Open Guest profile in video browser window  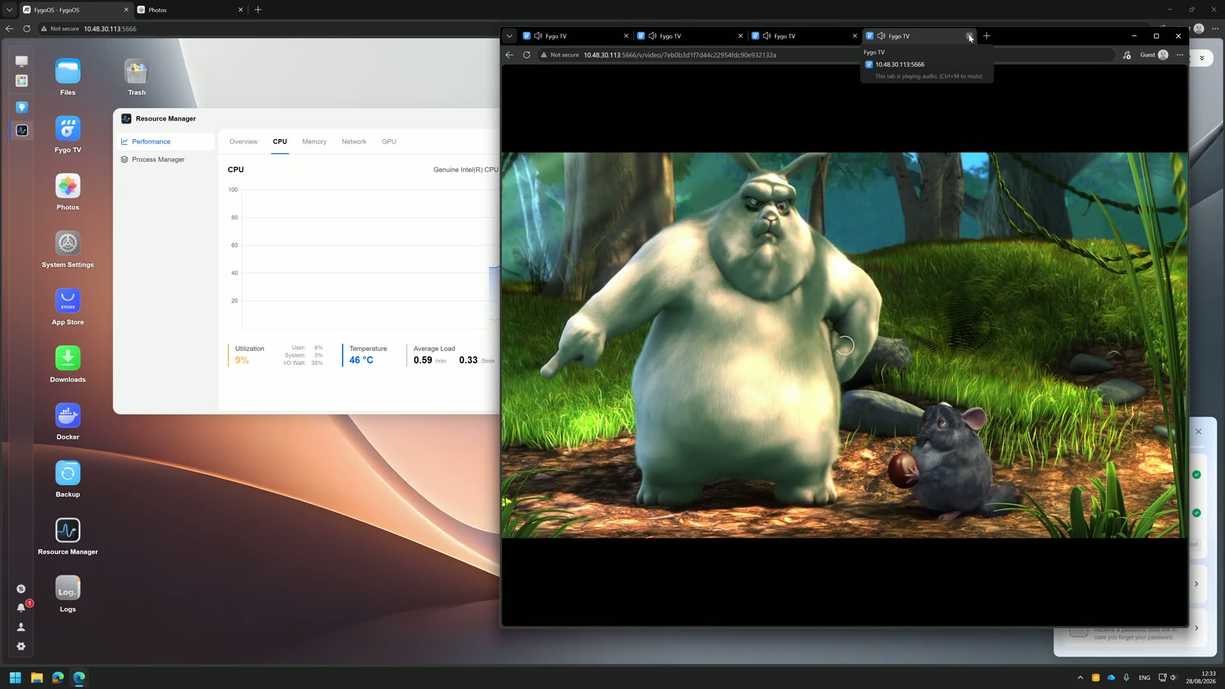tap(1154, 55)
